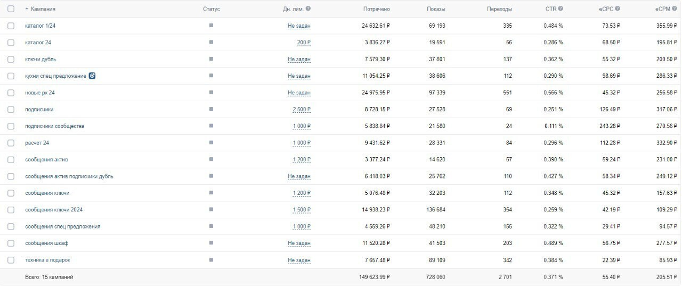The image size is (682, 286).
Task: Click status icon in каталог 24 row
Action: [211, 42]
